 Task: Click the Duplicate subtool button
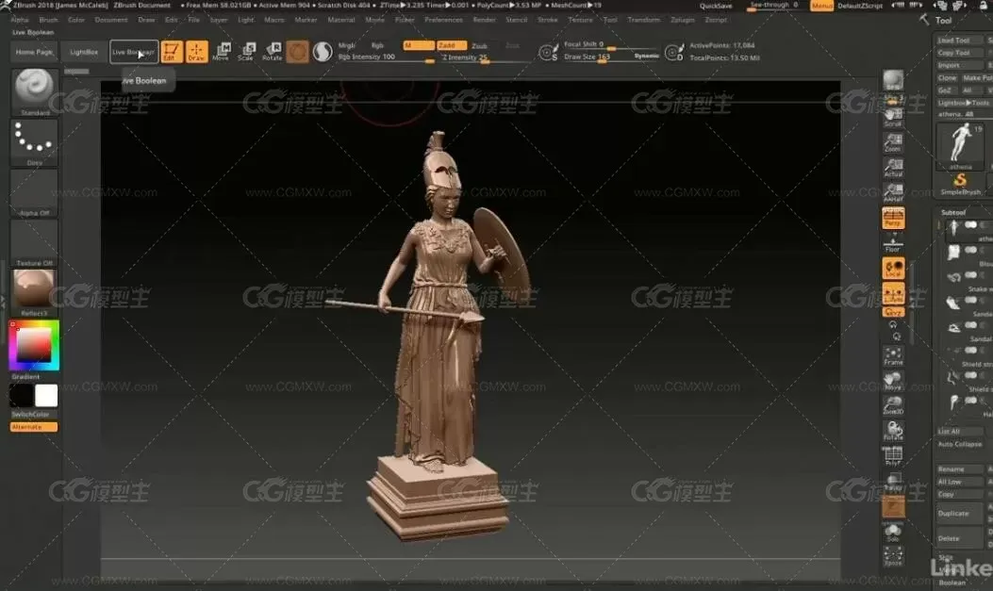[x=959, y=513]
